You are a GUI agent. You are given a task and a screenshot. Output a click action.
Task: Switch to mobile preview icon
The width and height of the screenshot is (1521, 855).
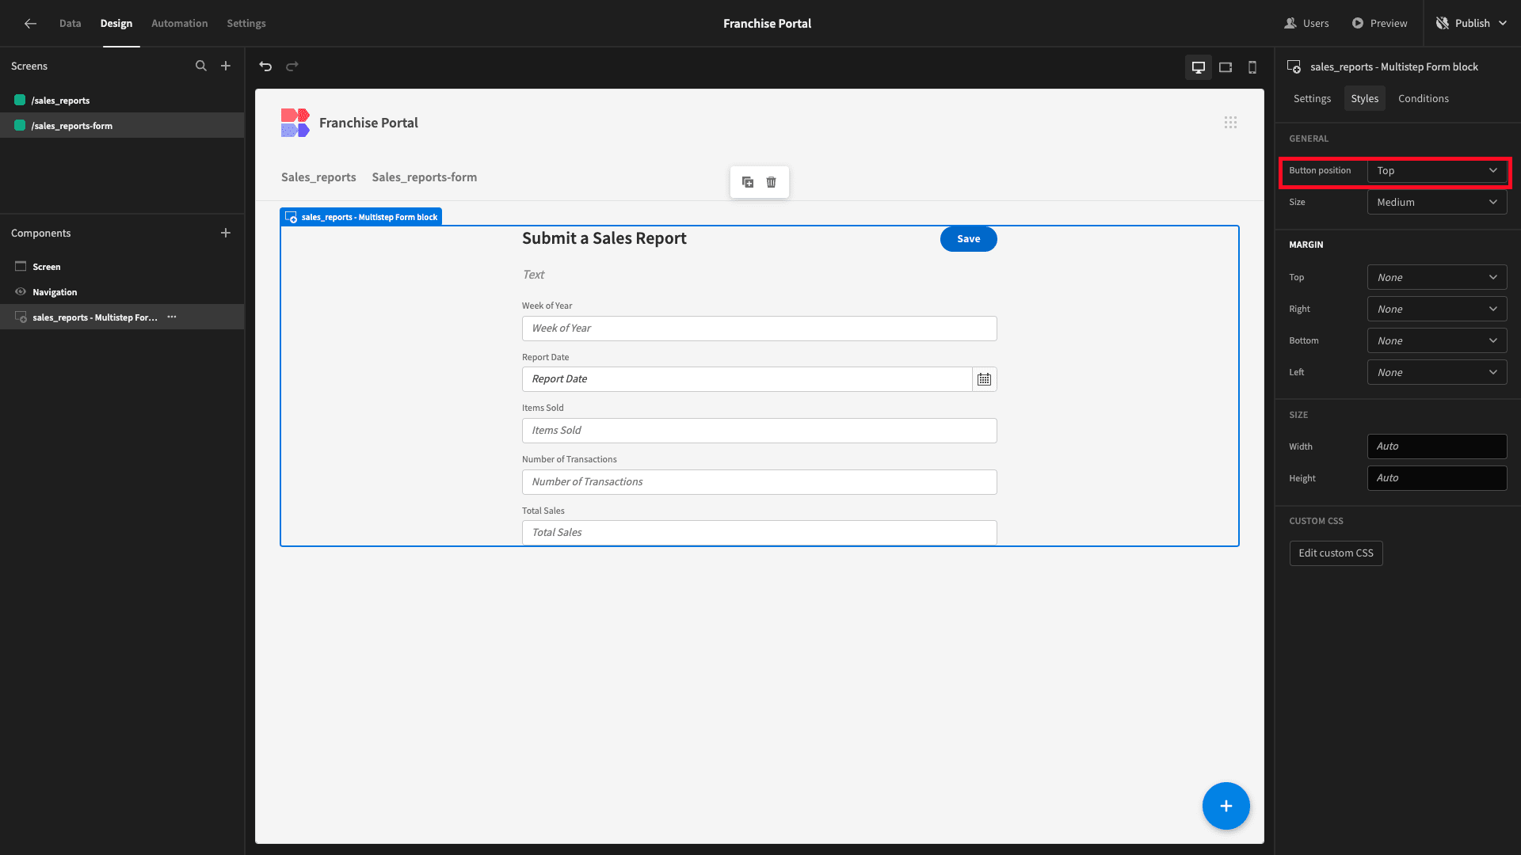click(x=1252, y=67)
